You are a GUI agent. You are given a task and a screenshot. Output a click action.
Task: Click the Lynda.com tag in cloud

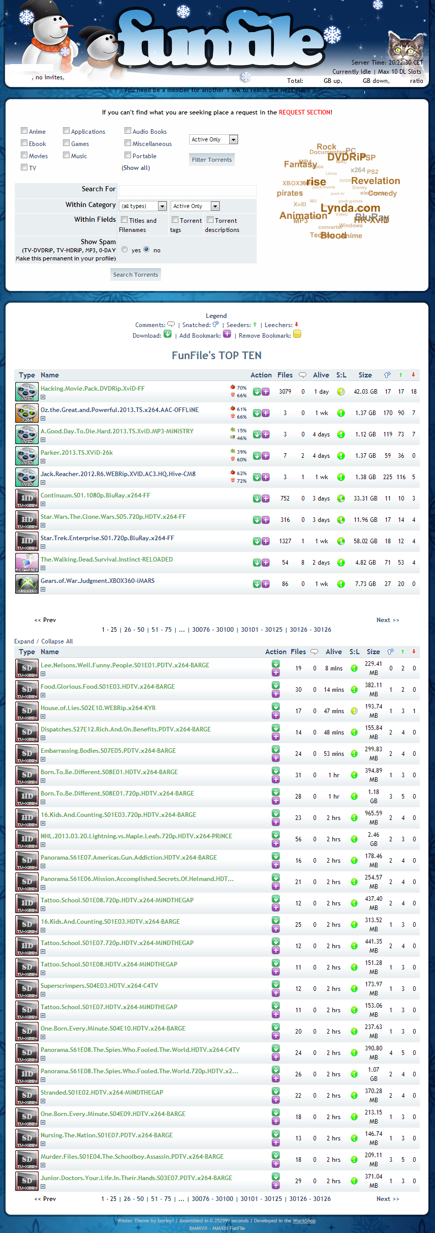click(351, 208)
